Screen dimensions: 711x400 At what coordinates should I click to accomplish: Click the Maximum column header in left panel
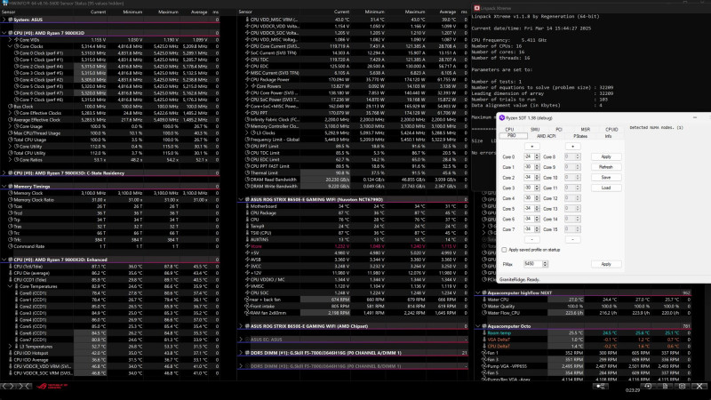(x=168, y=12)
